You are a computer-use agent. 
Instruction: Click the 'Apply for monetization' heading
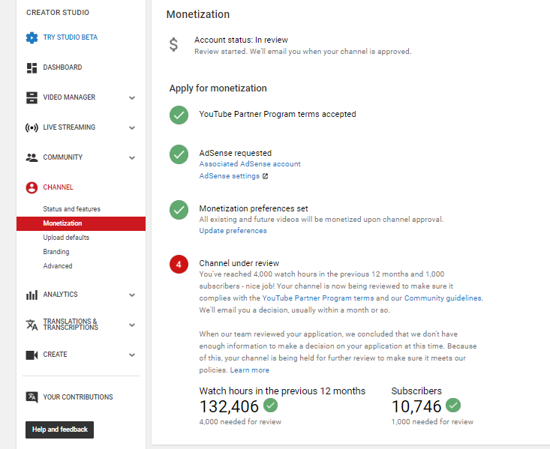pyautogui.click(x=218, y=88)
